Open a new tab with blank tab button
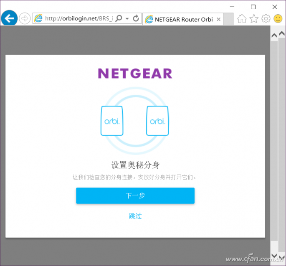The height and width of the screenshot is (266, 286). [x=228, y=19]
